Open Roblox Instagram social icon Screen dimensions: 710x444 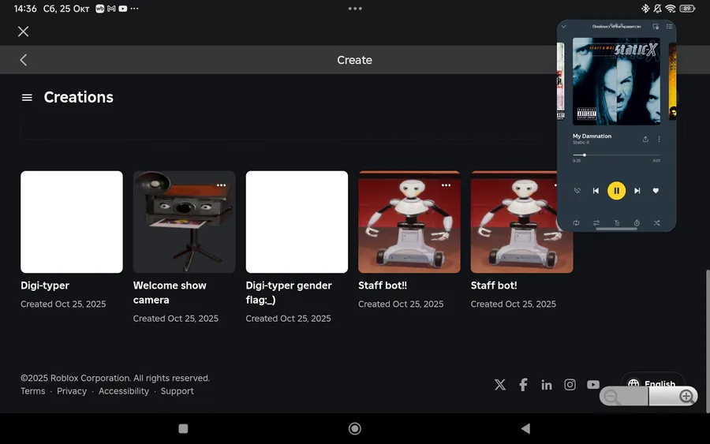pyautogui.click(x=570, y=385)
